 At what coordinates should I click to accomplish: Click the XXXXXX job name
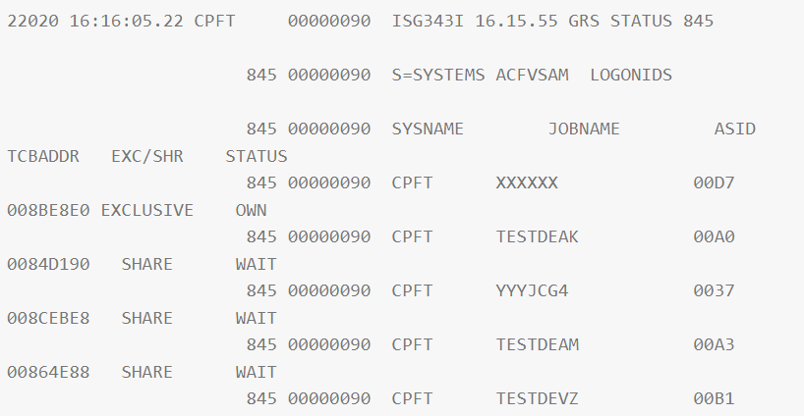click(x=527, y=183)
